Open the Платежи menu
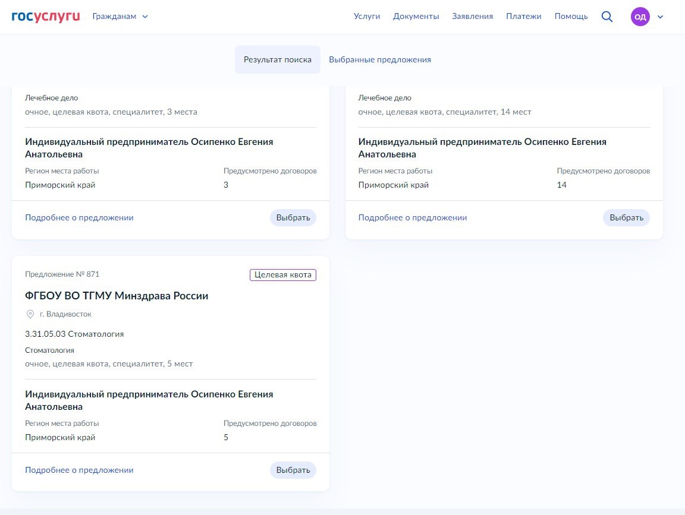Image resolution: width=685 pixels, height=515 pixels. click(x=523, y=17)
